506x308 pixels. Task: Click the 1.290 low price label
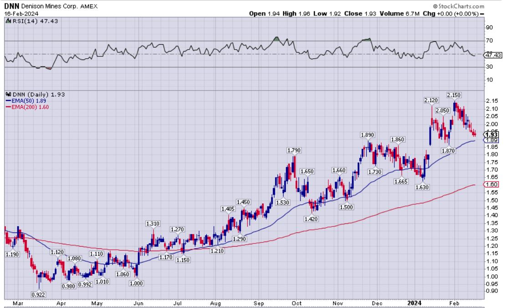(240, 239)
